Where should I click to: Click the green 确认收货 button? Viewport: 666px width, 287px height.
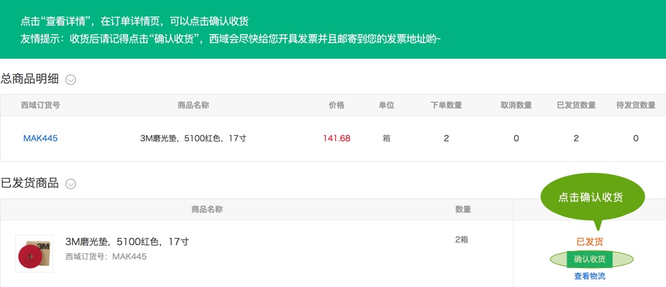(x=590, y=259)
